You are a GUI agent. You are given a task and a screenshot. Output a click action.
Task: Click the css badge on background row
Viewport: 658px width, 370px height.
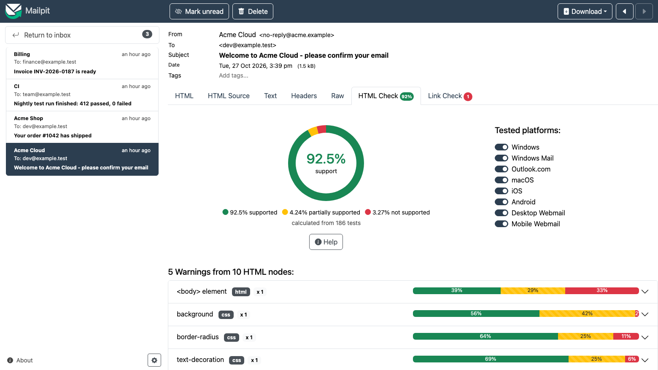click(x=226, y=314)
